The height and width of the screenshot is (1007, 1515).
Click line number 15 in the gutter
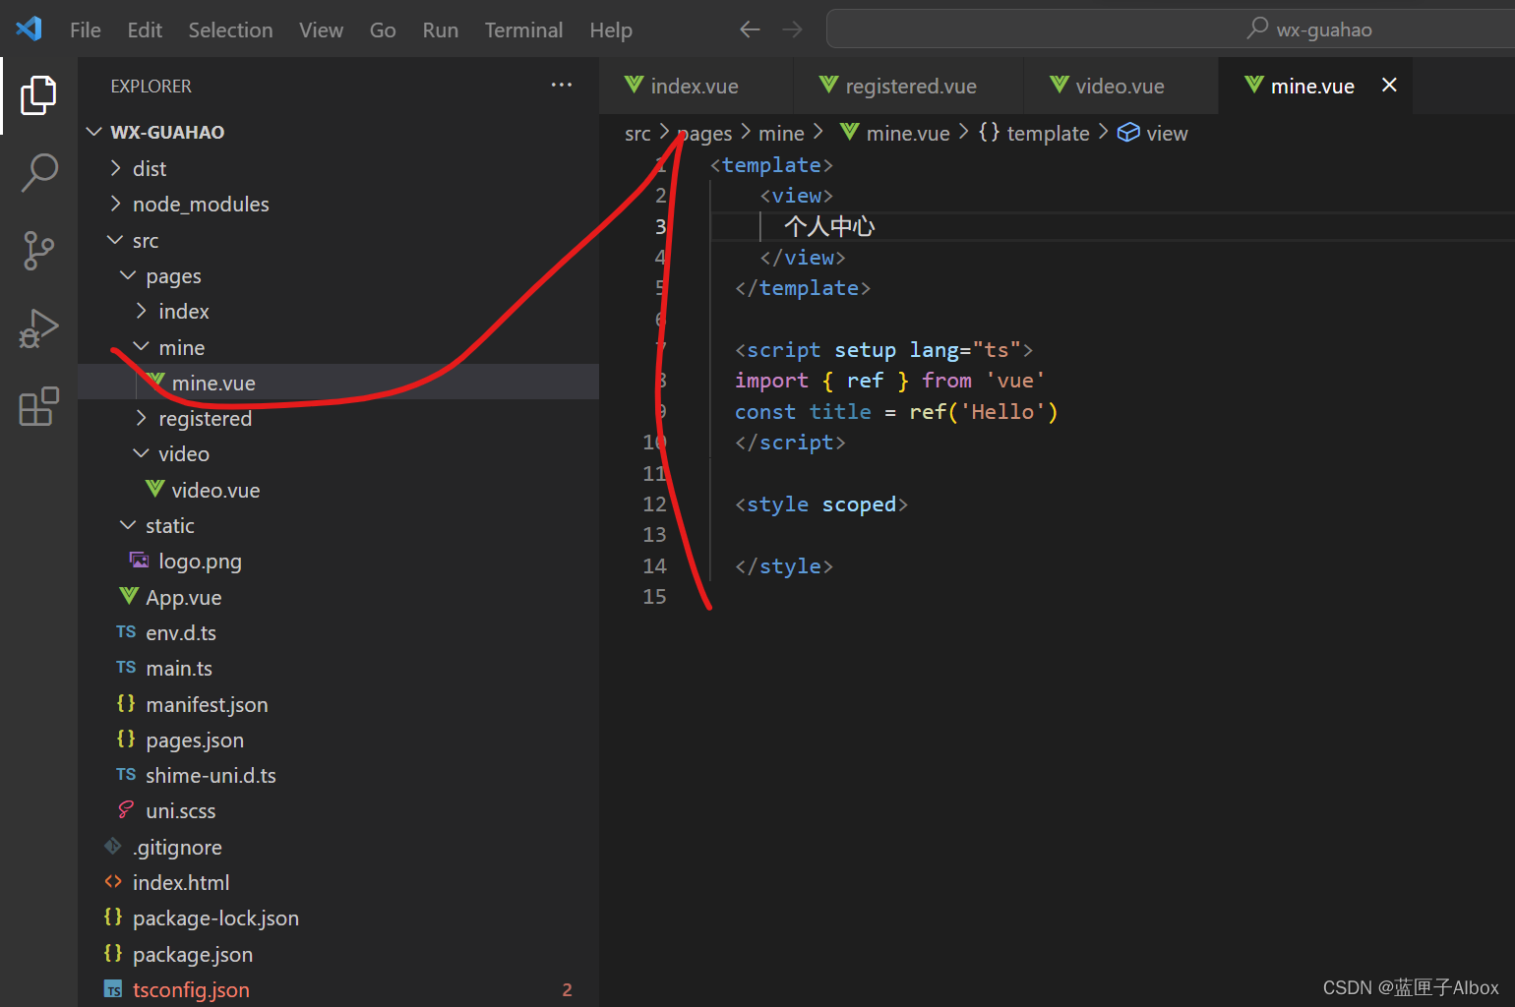pyautogui.click(x=654, y=596)
